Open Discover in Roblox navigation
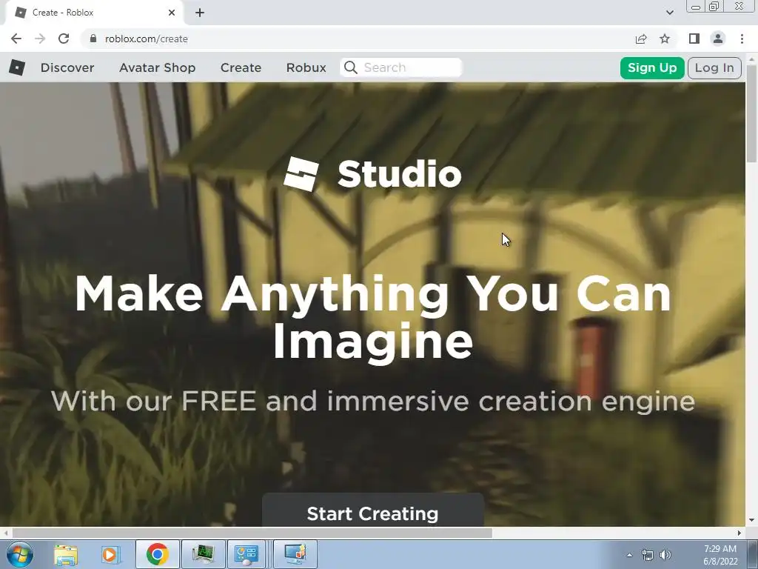This screenshot has width=758, height=569. [x=67, y=67]
